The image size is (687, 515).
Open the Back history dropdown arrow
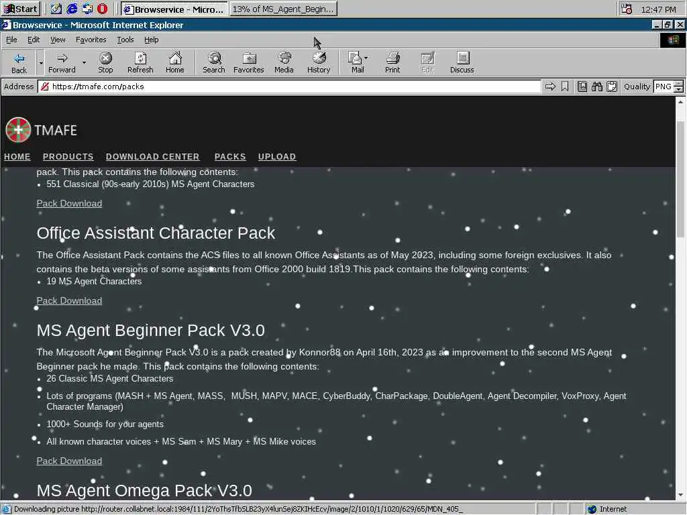pos(41,63)
